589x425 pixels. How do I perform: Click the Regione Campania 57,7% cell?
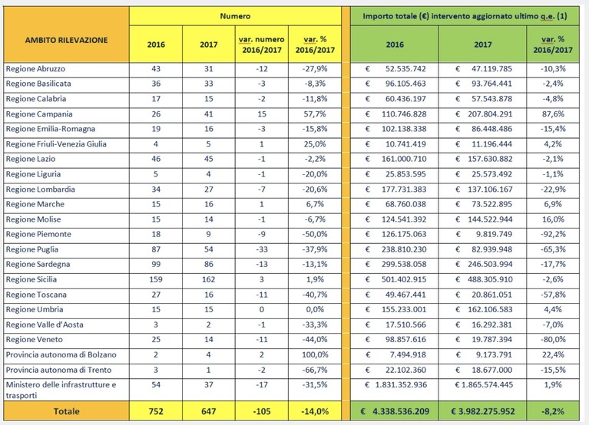click(x=315, y=114)
